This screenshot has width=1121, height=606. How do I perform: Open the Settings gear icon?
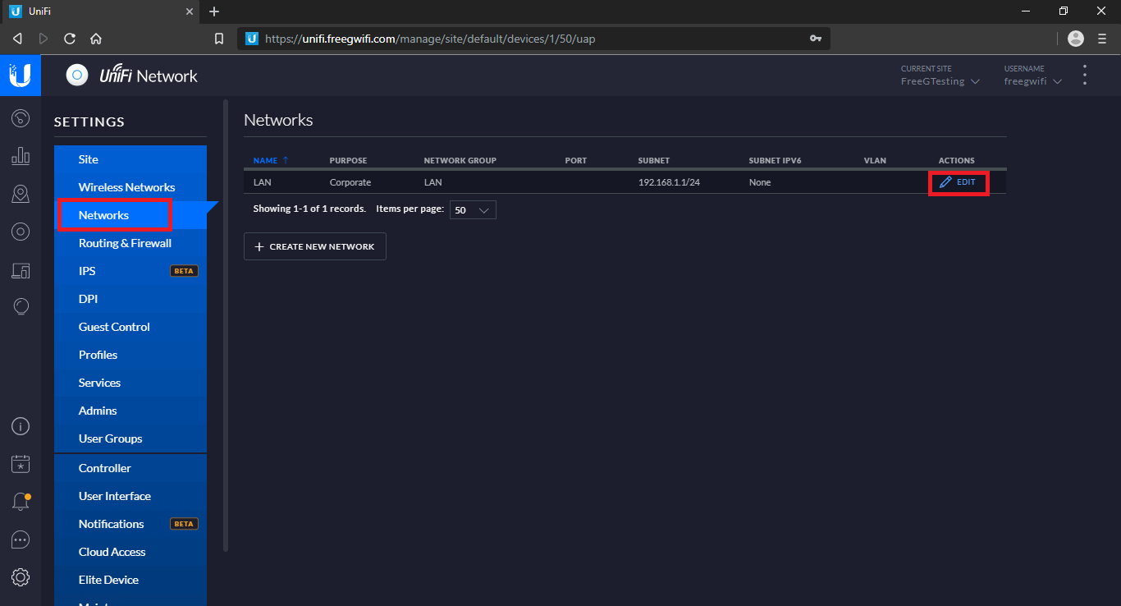21,577
